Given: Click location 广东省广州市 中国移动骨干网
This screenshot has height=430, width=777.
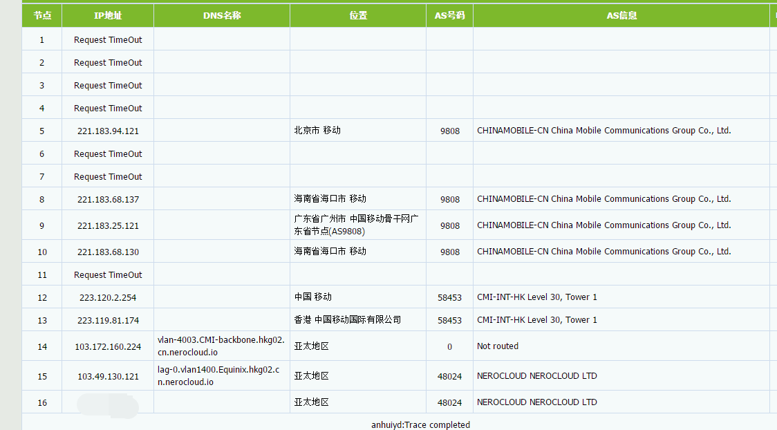Looking at the screenshot, I should 356,225.
